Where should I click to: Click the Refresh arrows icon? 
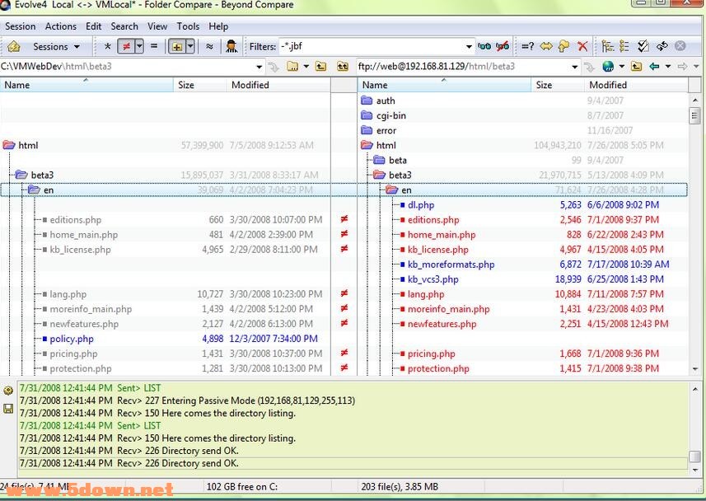[x=662, y=46]
